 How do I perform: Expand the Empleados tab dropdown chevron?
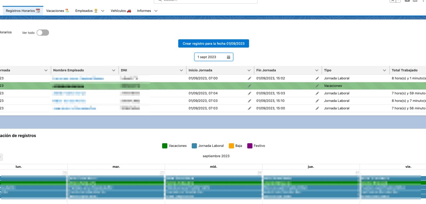[x=103, y=11]
